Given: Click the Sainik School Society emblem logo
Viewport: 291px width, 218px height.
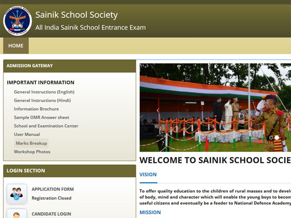Looking at the screenshot, I should click(x=17, y=21).
